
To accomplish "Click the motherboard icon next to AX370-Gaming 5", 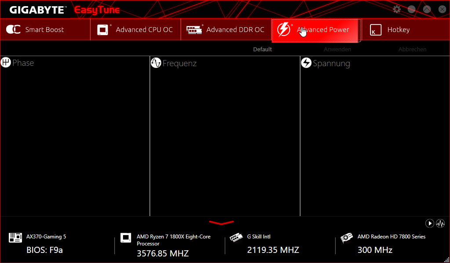I will tap(15, 238).
